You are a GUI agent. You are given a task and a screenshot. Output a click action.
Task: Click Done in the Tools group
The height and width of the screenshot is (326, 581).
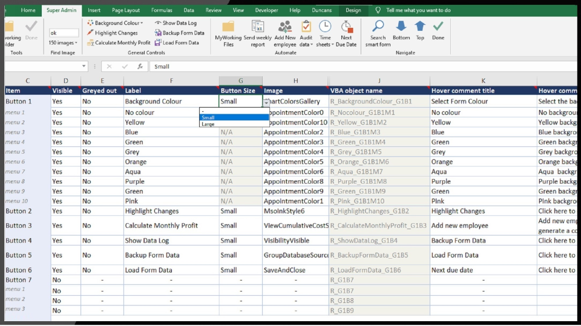point(31,30)
